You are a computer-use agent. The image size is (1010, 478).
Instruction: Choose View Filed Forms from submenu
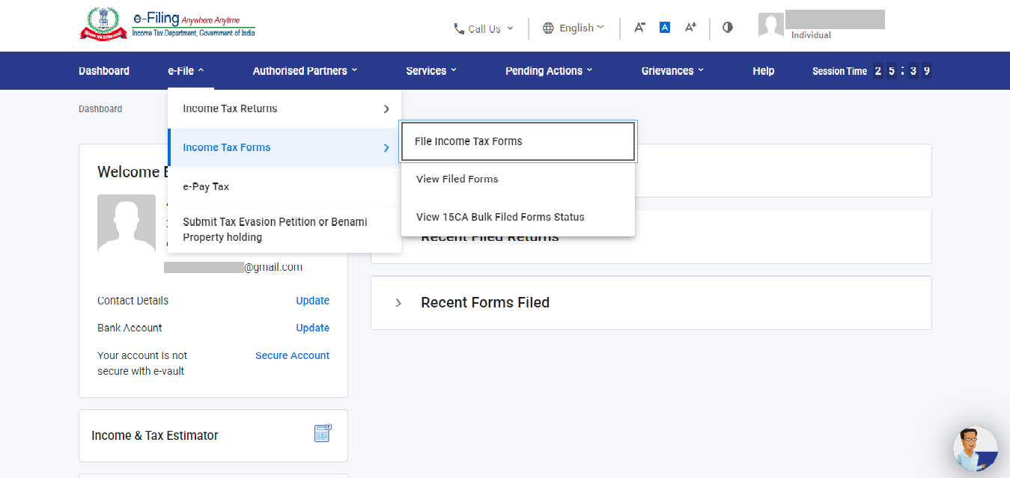[x=457, y=179]
